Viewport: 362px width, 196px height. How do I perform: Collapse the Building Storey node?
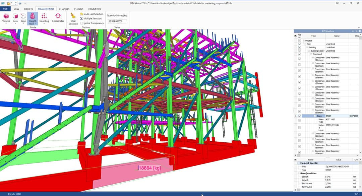pos(309,51)
